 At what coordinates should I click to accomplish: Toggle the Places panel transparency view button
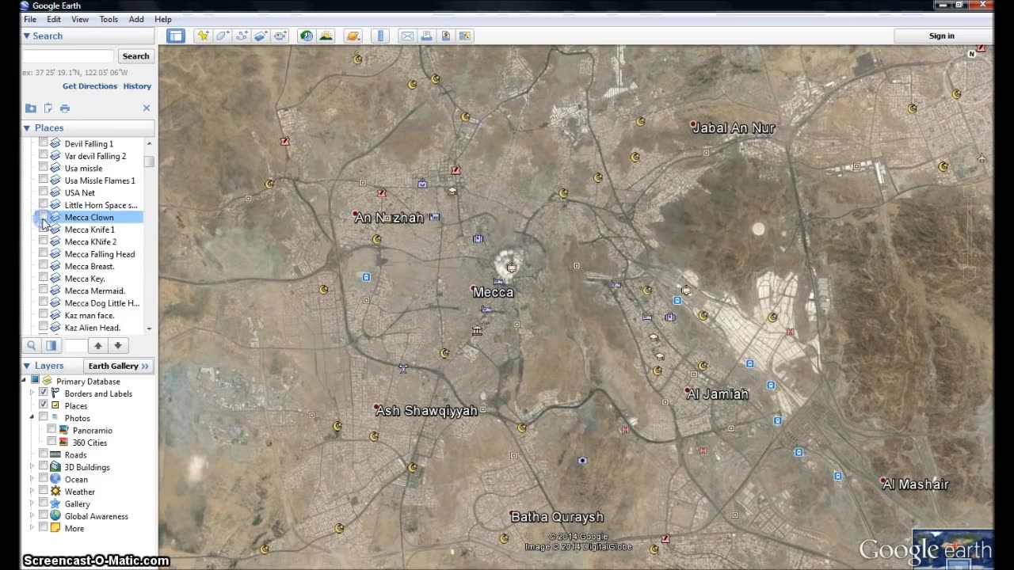pyautogui.click(x=51, y=345)
